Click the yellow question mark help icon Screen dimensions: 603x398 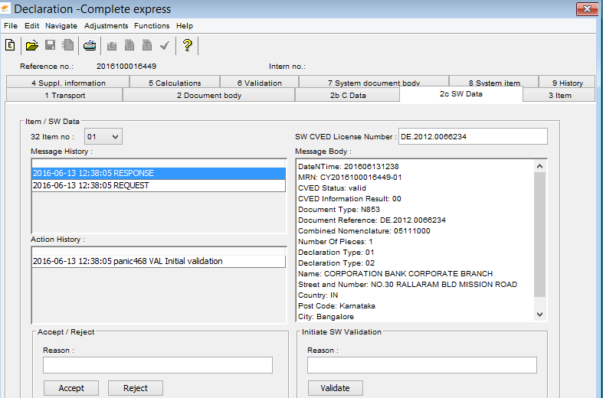[x=187, y=45]
